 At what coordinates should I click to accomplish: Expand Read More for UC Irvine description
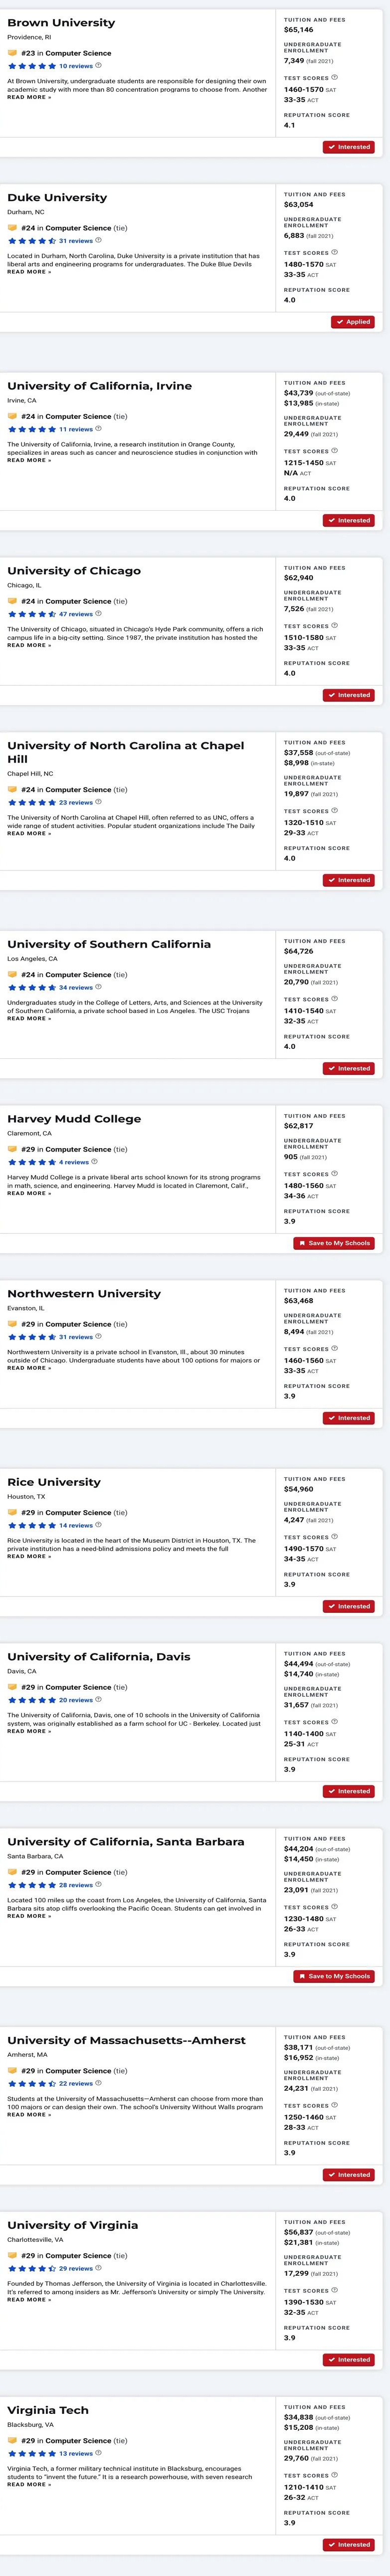pos(29,460)
